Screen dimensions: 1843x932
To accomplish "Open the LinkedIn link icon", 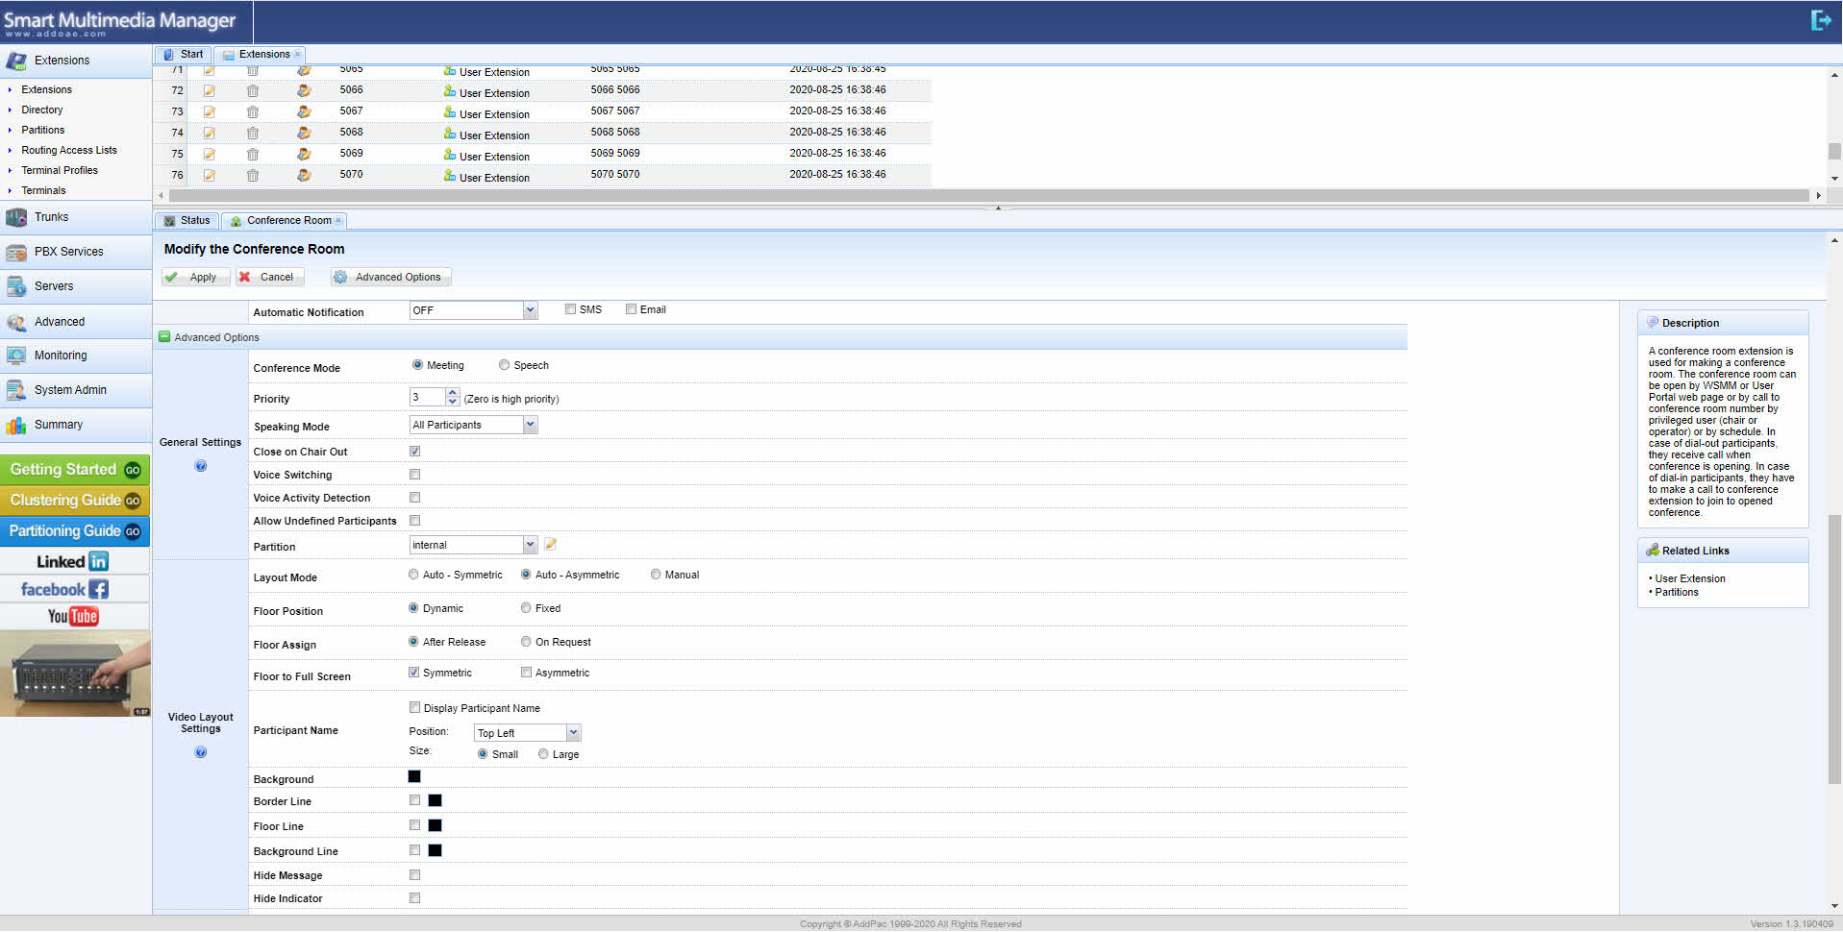I will 74,561.
